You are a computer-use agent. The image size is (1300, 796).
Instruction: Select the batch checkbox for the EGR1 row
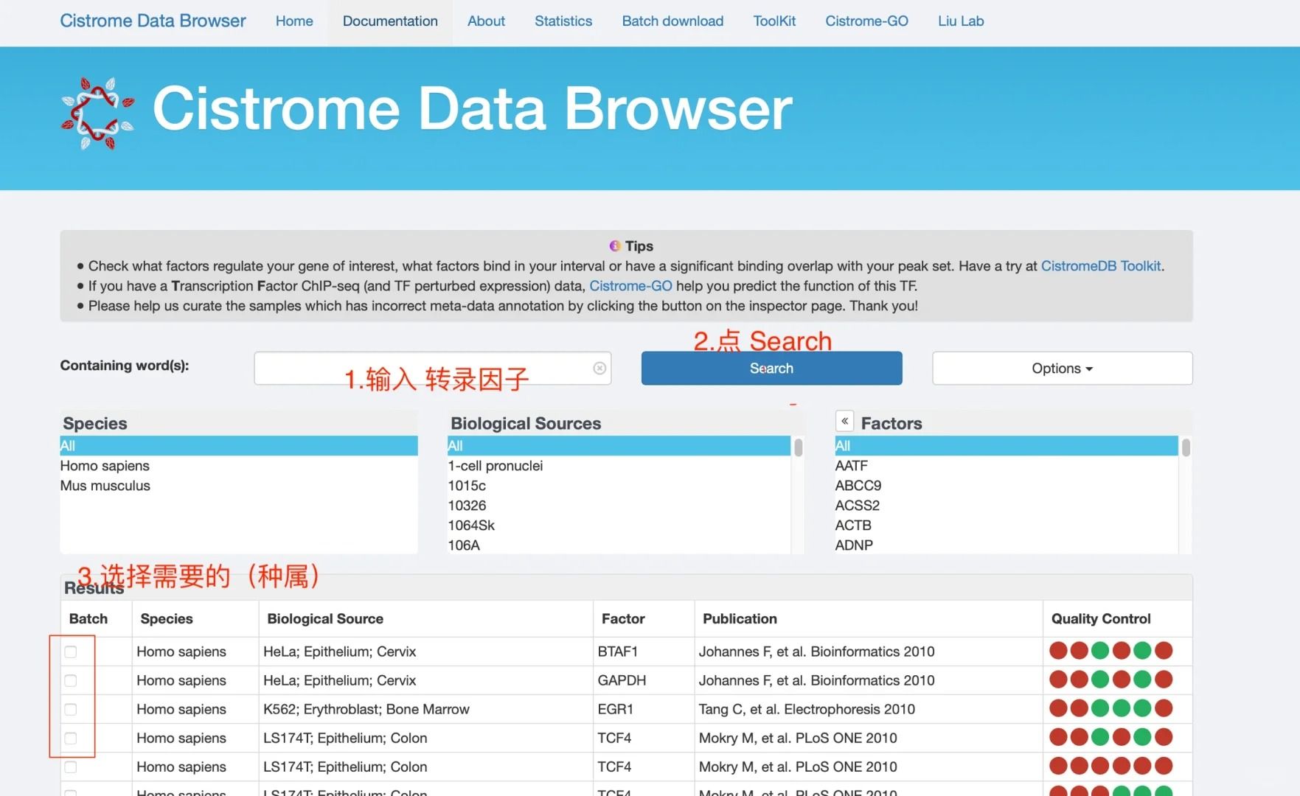point(71,709)
